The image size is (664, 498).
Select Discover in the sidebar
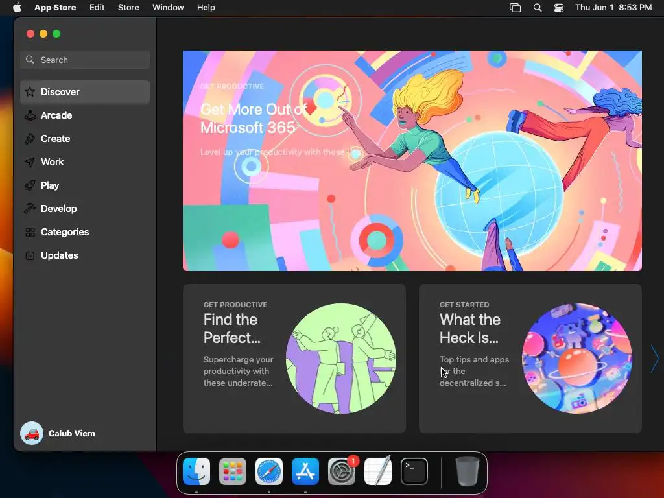click(x=85, y=92)
